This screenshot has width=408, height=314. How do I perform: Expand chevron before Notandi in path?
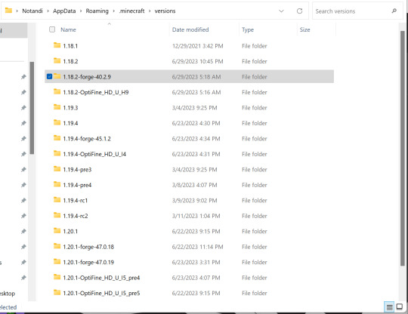[17, 11]
